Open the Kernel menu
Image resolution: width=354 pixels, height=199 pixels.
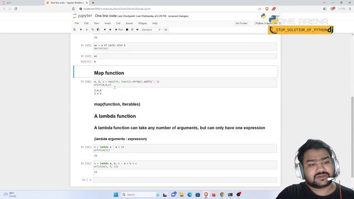129,23
